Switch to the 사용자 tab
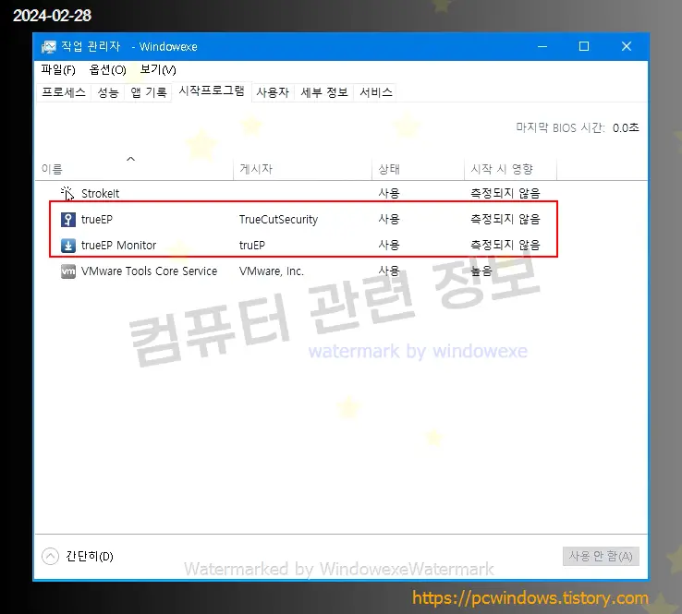 273,92
